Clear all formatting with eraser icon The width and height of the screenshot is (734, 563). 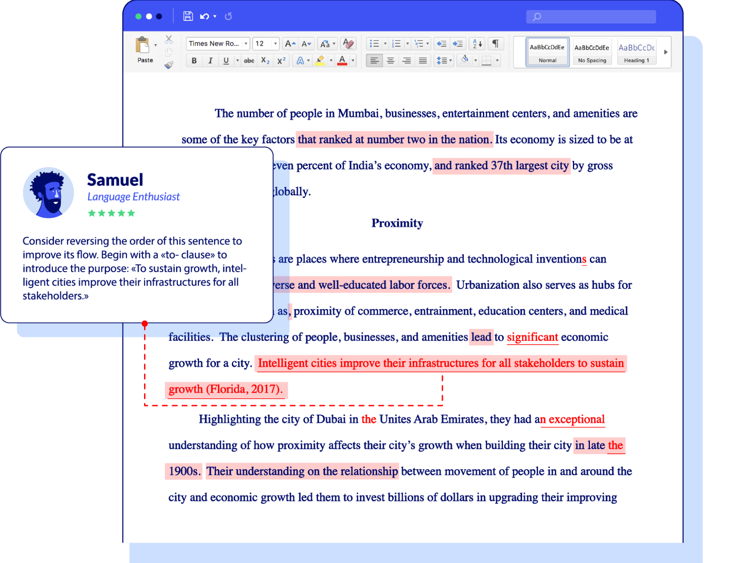pos(348,44)
